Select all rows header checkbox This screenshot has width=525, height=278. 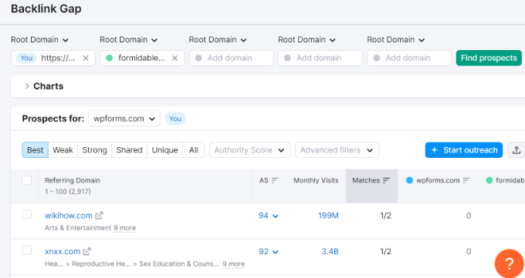[27, 180]
